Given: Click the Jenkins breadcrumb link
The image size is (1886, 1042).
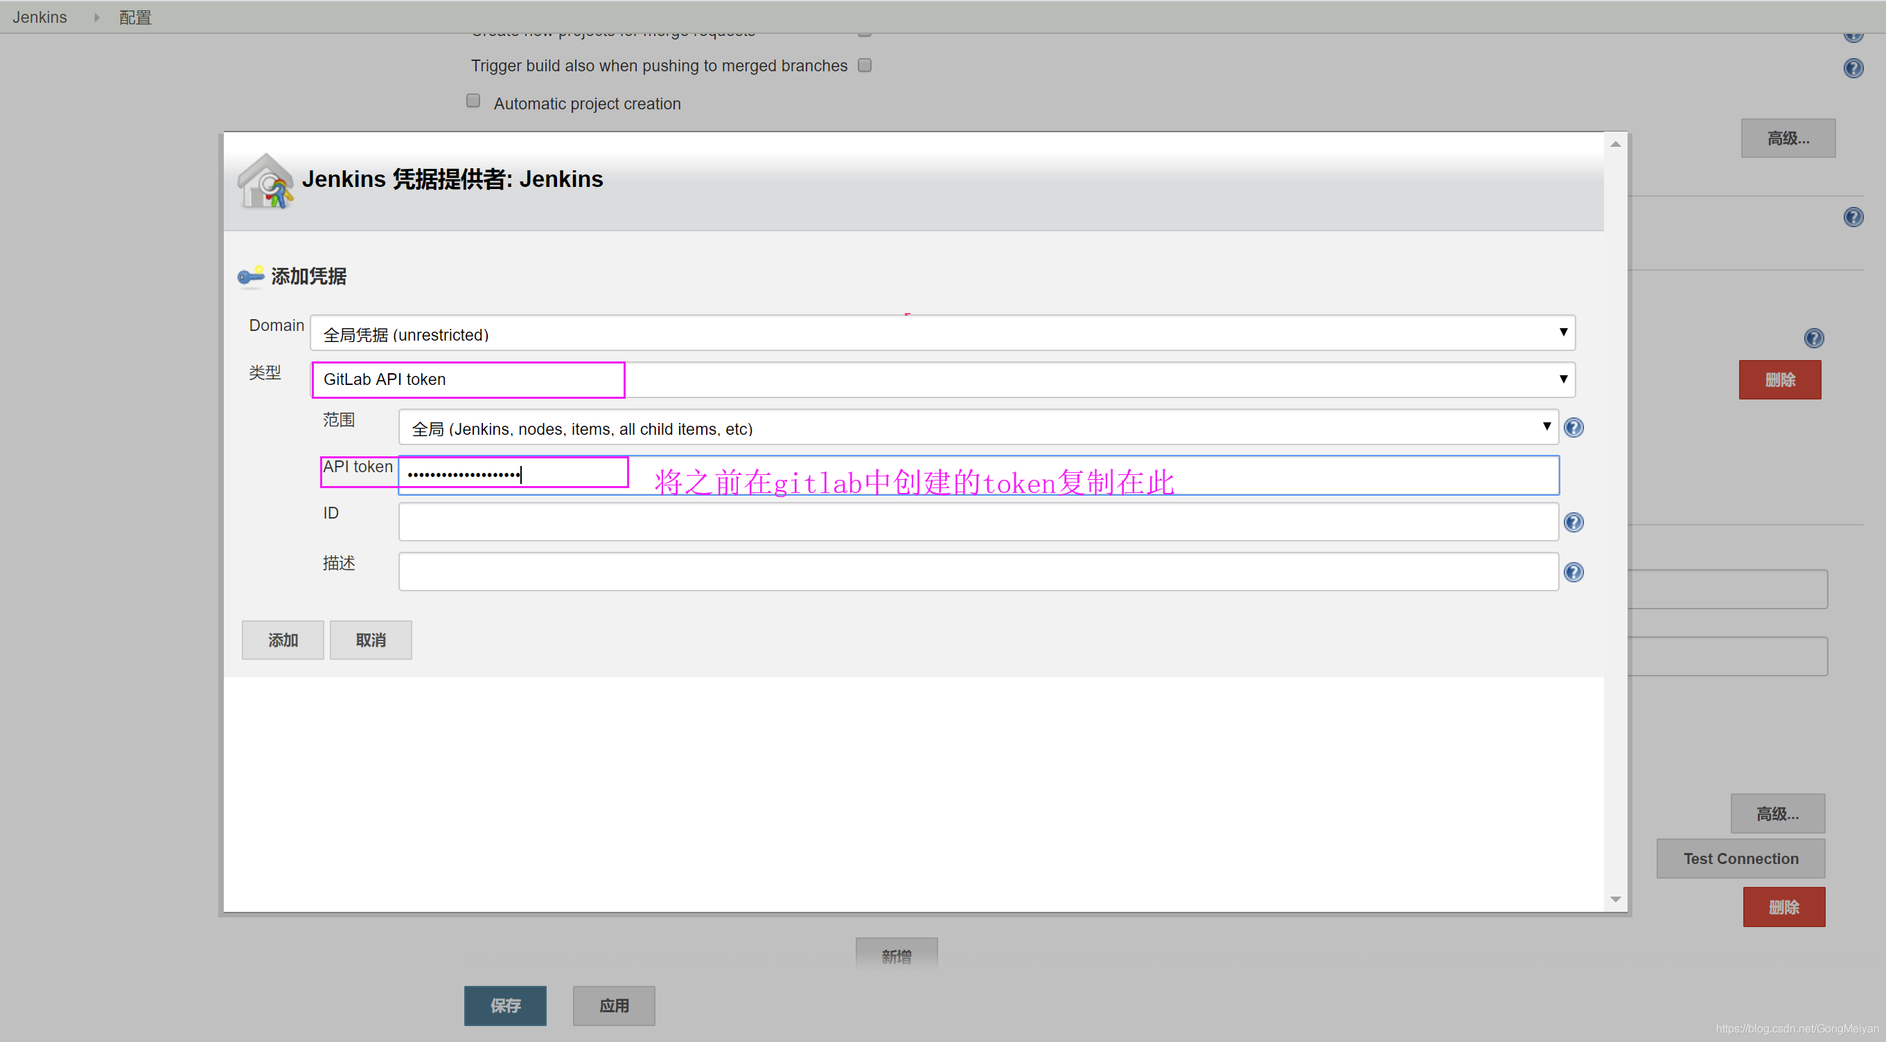Looking at the screenshot, I should (39, 17).
